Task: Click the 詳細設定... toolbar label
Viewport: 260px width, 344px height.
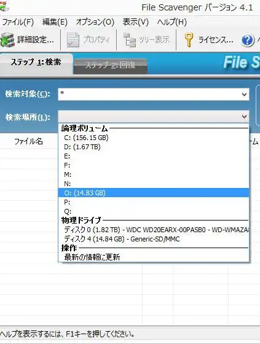Action: coord(36,40)
